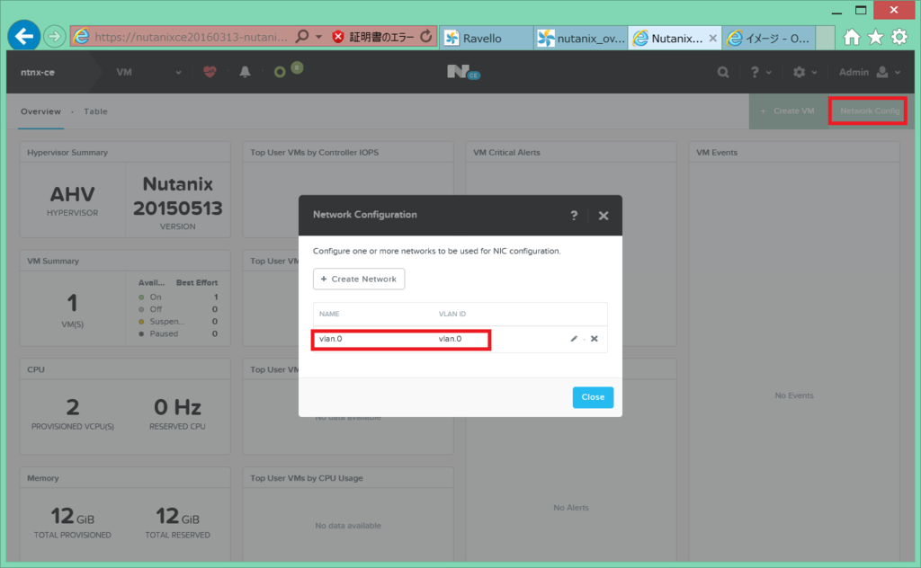Click AHV hypervisor summary tile
This screenshot has width=921, height=568.
tap(72, 200)
